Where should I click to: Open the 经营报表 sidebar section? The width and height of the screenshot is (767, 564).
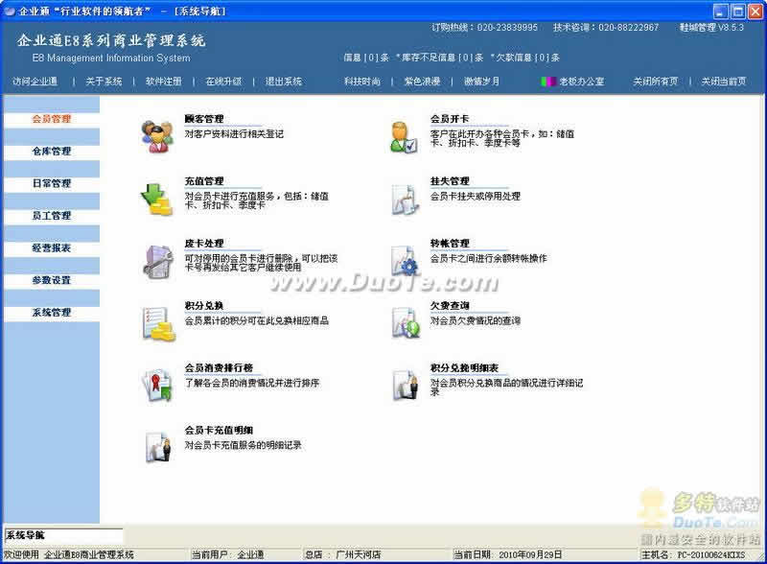(x=52, y=248)
